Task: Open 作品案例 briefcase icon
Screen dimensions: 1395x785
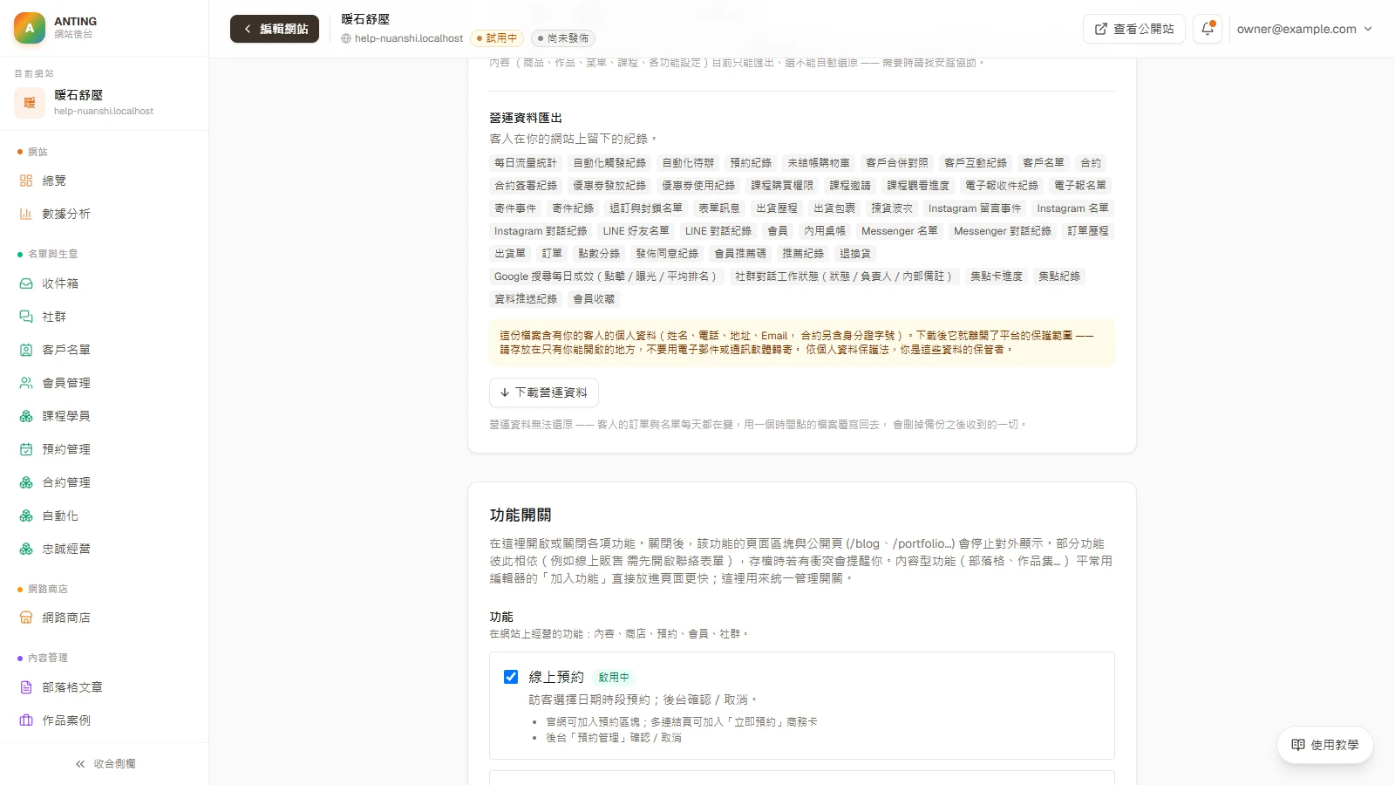Action: coord(26,720)
